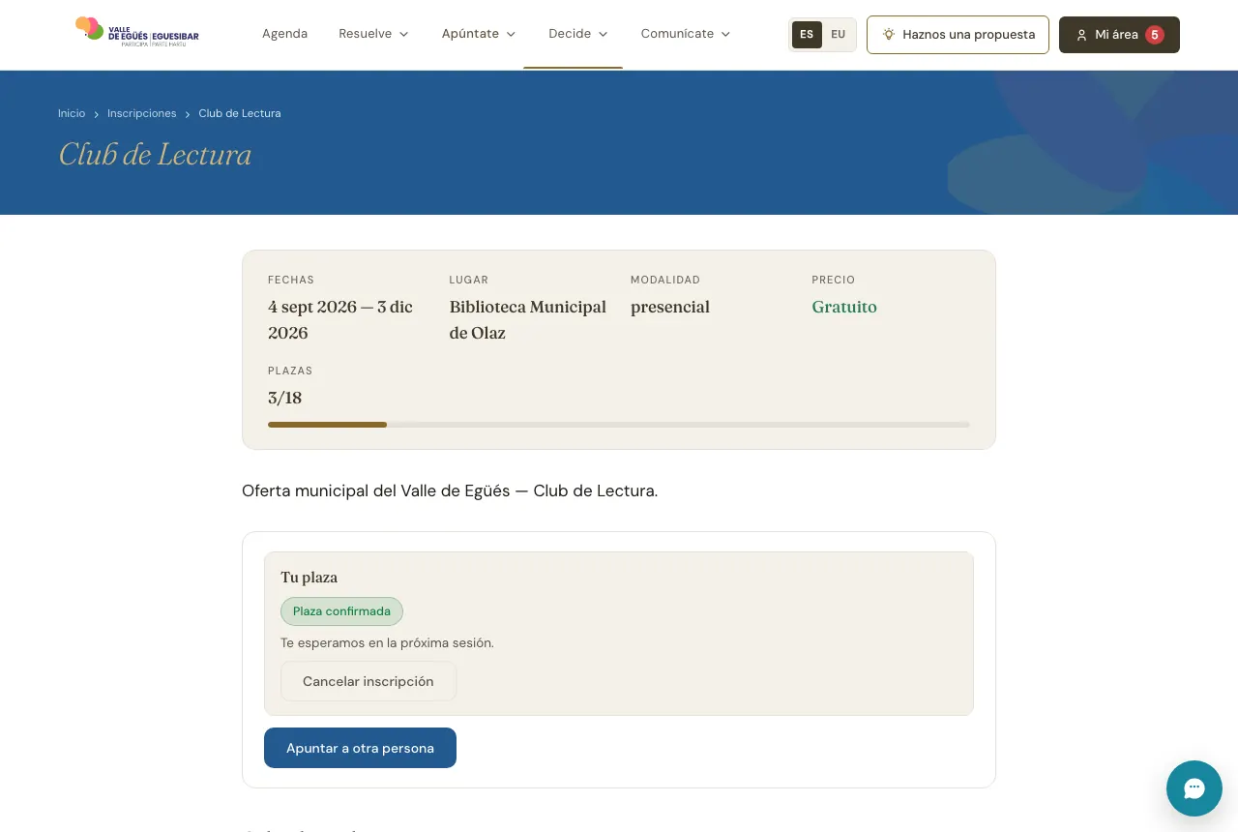The width and height of the screenshot is (1238, 832).
Task: Click the red notification badge showing 5
Action: coord(1154,34)
